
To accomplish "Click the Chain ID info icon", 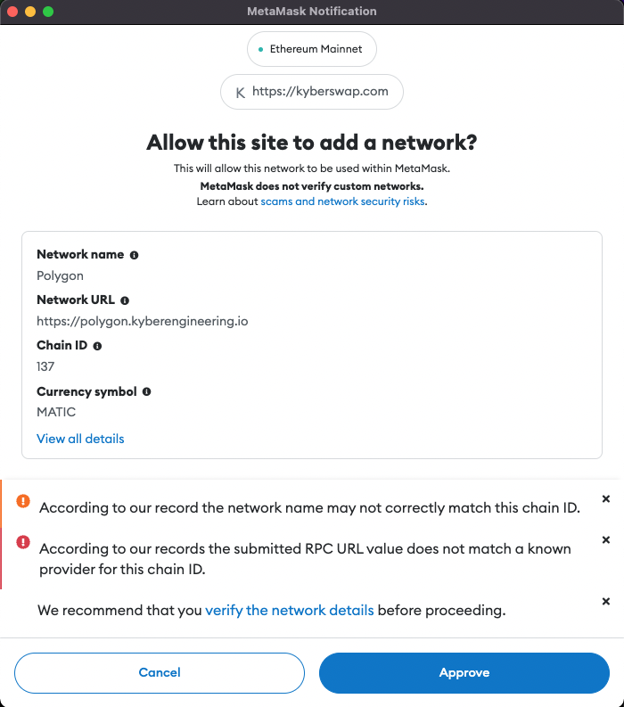I will (x=97, y=346).
